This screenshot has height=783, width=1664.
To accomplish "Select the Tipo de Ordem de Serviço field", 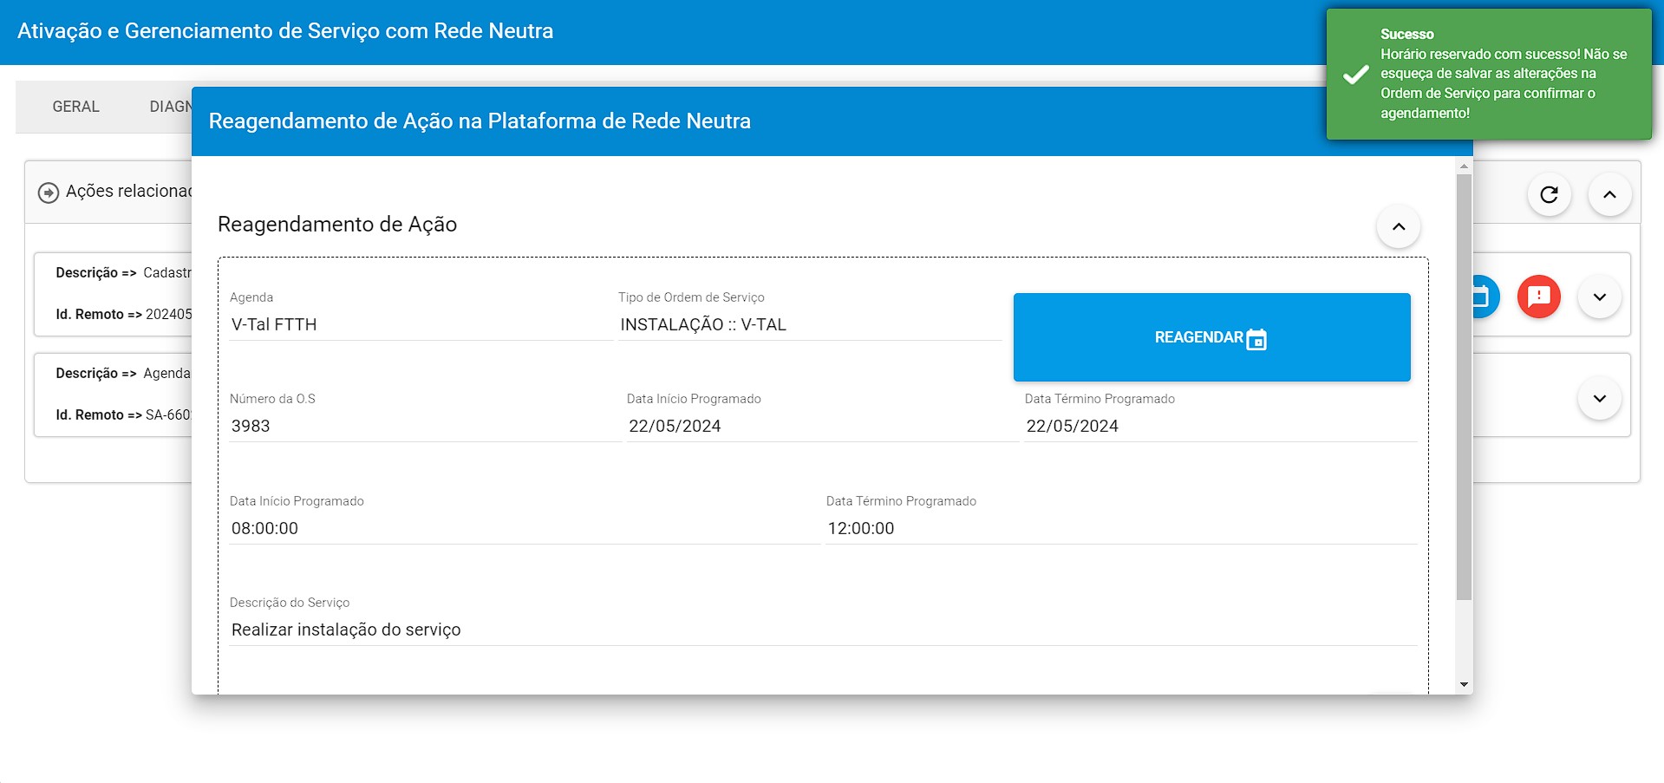I will 808,324.
